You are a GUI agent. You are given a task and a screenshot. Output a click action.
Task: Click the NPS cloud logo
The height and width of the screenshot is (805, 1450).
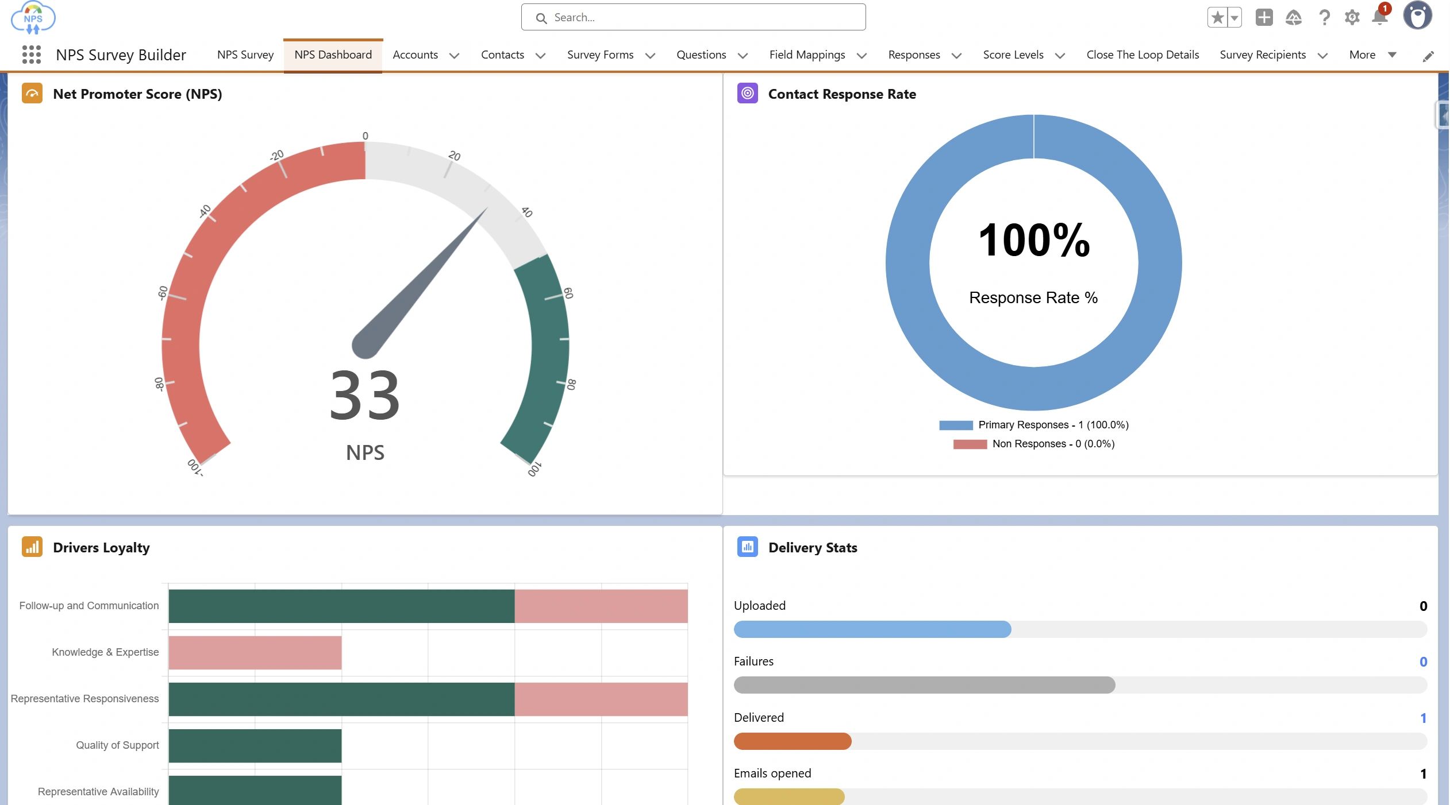(x=33, y=18)
